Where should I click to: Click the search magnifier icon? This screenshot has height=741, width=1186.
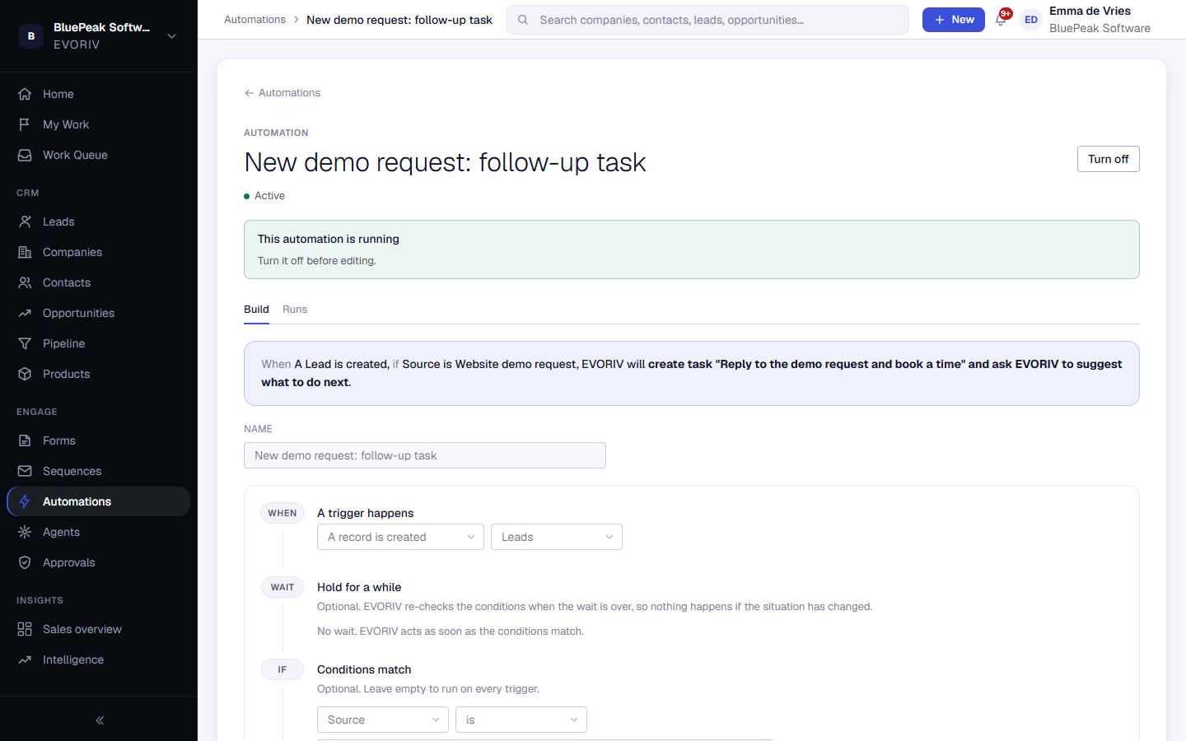pos(523,20)
